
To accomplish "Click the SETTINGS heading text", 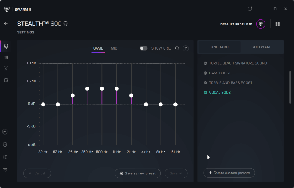I will click(x=26, y=32).
